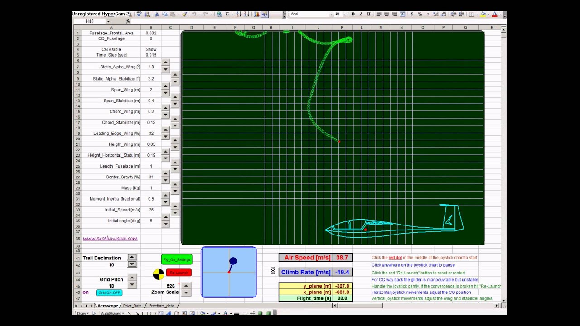Click the blue joystick knob

coord(233,261)
